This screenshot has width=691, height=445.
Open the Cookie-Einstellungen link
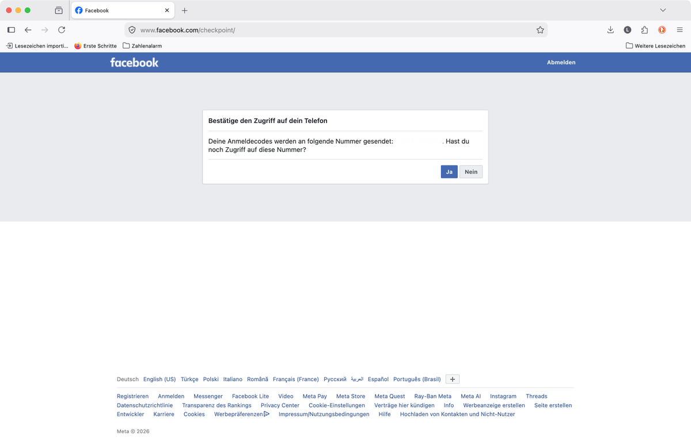pyautogui.click(x=337, y=405)
